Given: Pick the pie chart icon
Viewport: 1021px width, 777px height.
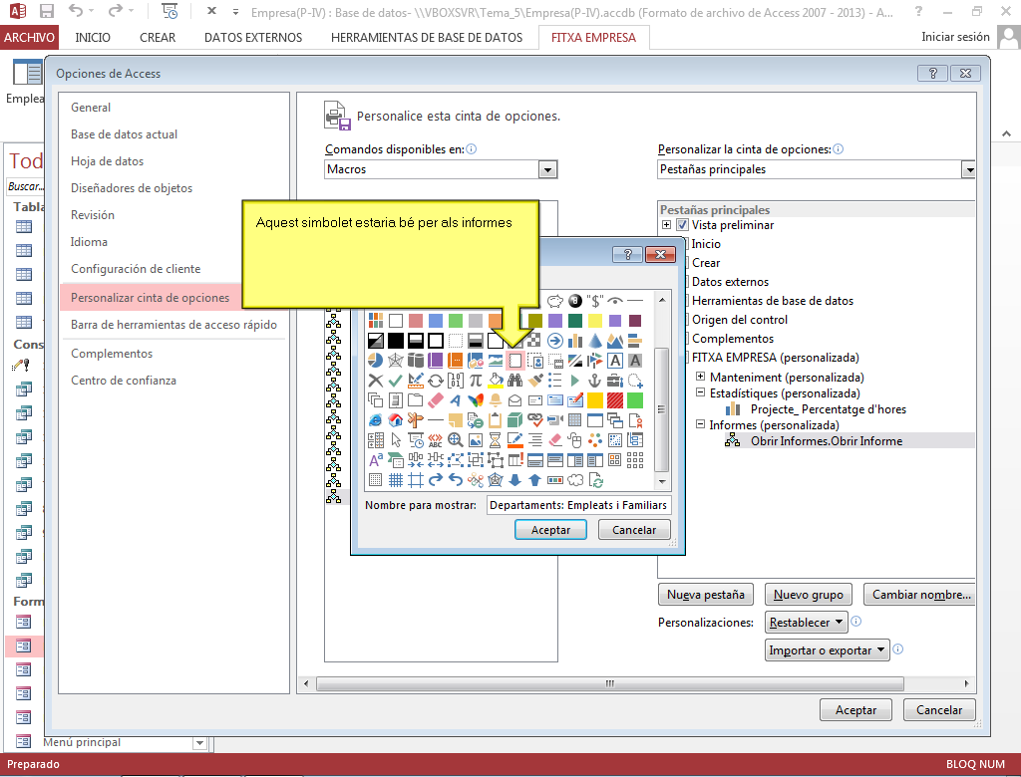Looking at the screenshot, I should tap(376, 361).
